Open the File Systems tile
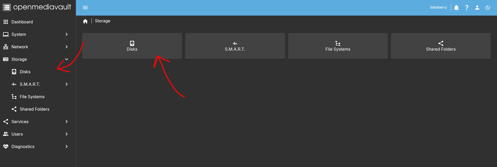 pos(338,46)
